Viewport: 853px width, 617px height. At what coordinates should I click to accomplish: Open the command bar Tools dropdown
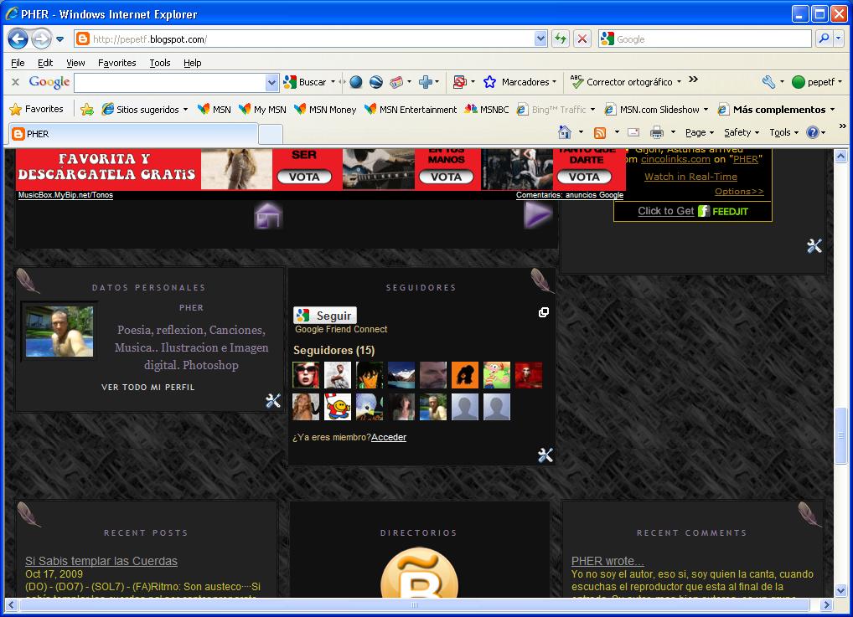point(784,132)
